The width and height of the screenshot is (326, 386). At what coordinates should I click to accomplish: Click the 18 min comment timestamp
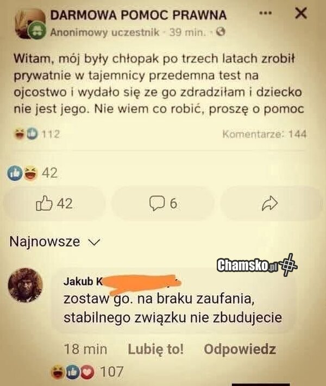coord(85,349)
